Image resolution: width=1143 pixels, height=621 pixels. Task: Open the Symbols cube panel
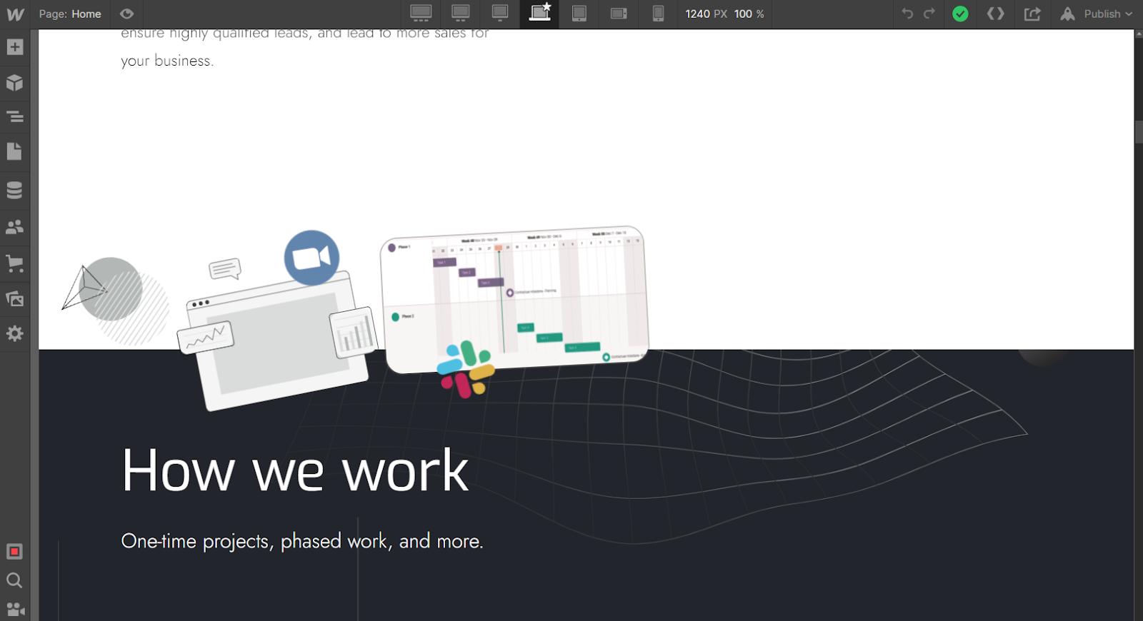[15, 83]
